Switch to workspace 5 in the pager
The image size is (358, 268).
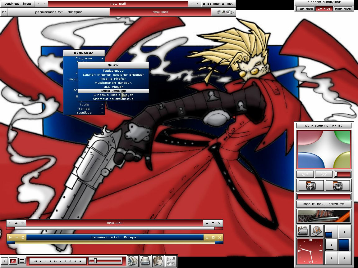331,258
